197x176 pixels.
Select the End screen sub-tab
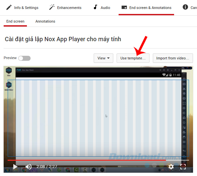coord(15,21)
